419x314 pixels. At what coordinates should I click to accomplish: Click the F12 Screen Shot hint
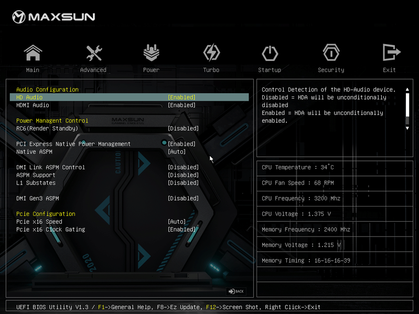233,307
